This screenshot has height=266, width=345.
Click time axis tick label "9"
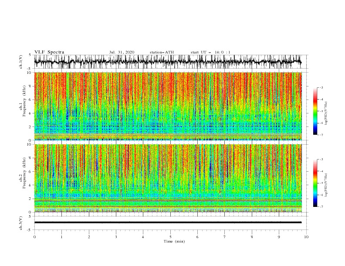(279, 237)
